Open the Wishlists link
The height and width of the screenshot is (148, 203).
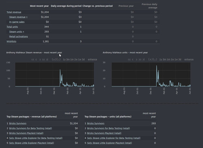[x=11, y=41]
